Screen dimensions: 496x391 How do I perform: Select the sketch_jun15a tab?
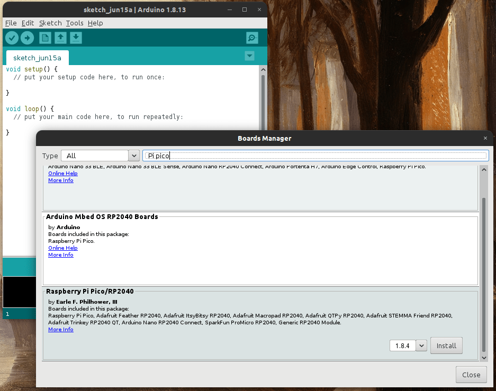click(37, 58)
